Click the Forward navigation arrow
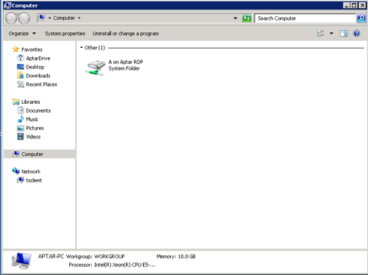 (x=24, y=18)
